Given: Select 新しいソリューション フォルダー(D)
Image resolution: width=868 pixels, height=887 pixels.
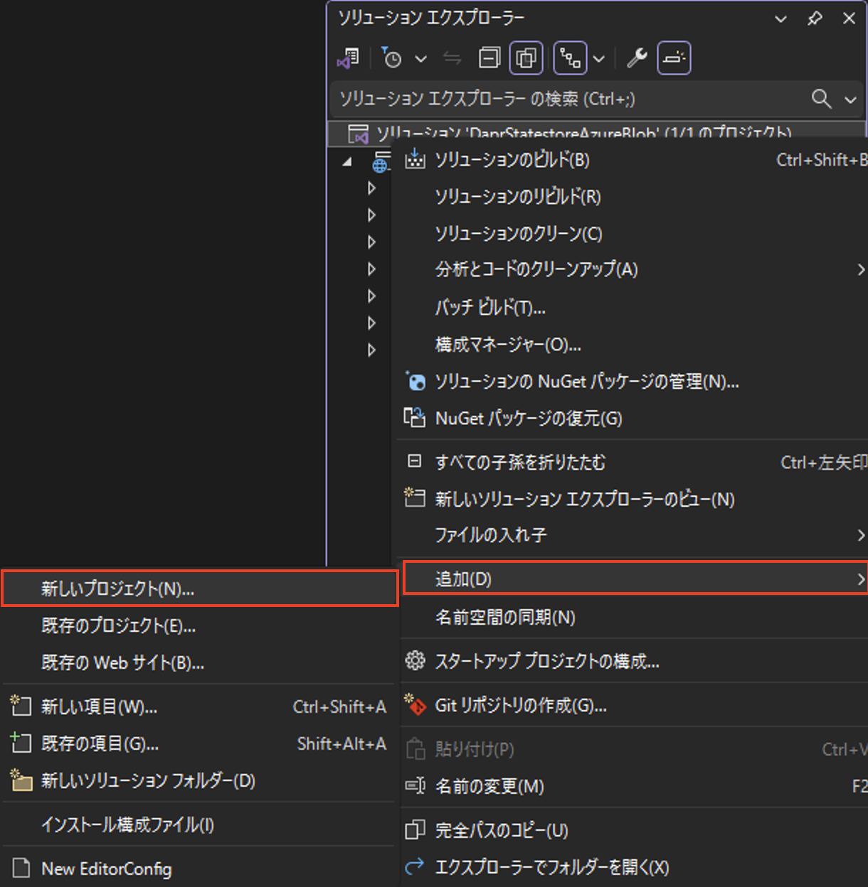Looking at the screenshot, I should point(199,781).
